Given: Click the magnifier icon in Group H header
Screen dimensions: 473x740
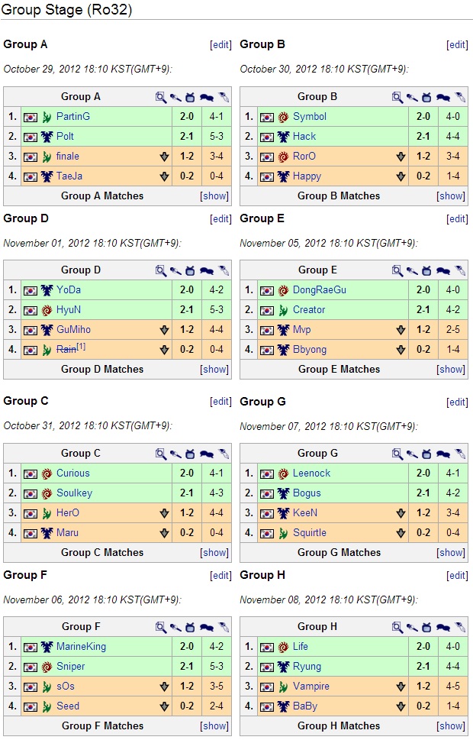Looking at the screenshot, I should pos(397,626).
